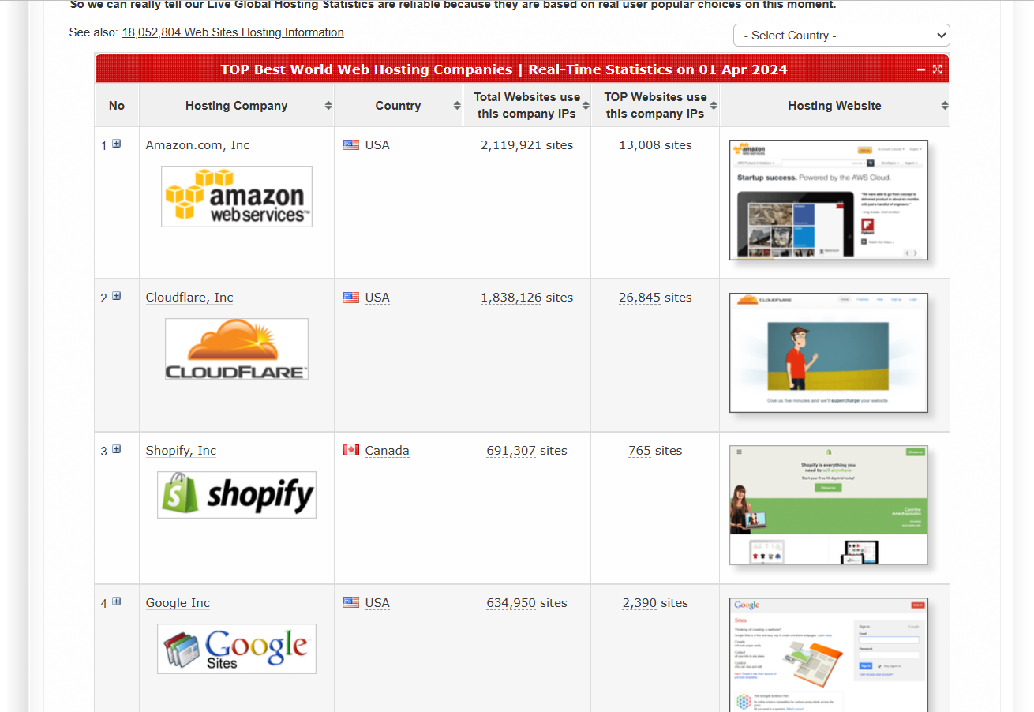This screenshot has height=712, width=1034.
Task: Minimize the table using the dash icon
Action: coord(921,69)
